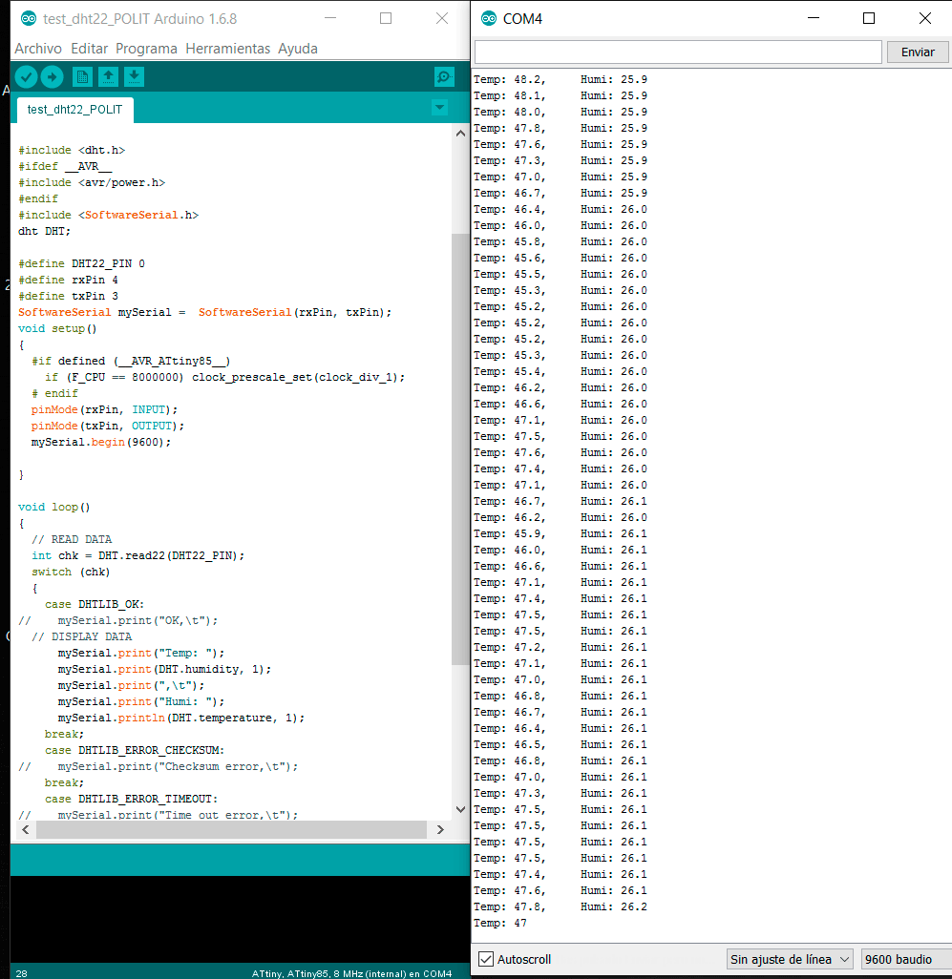Click code line 'pinMode(rxPin, INPUT);'
952x979 pixels.
pyautogui.click(x=104, y=409)
